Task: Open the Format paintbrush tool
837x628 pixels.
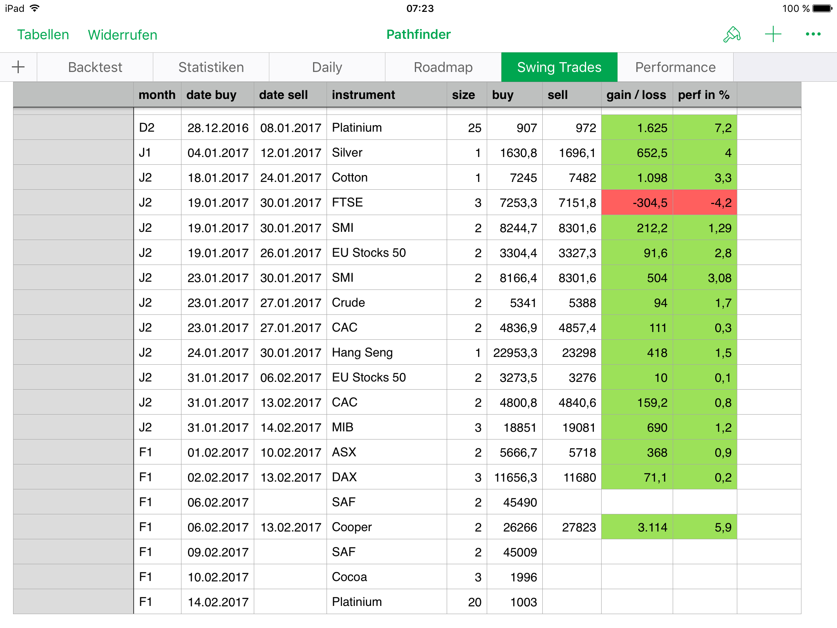Action: (x=732, y=34)
